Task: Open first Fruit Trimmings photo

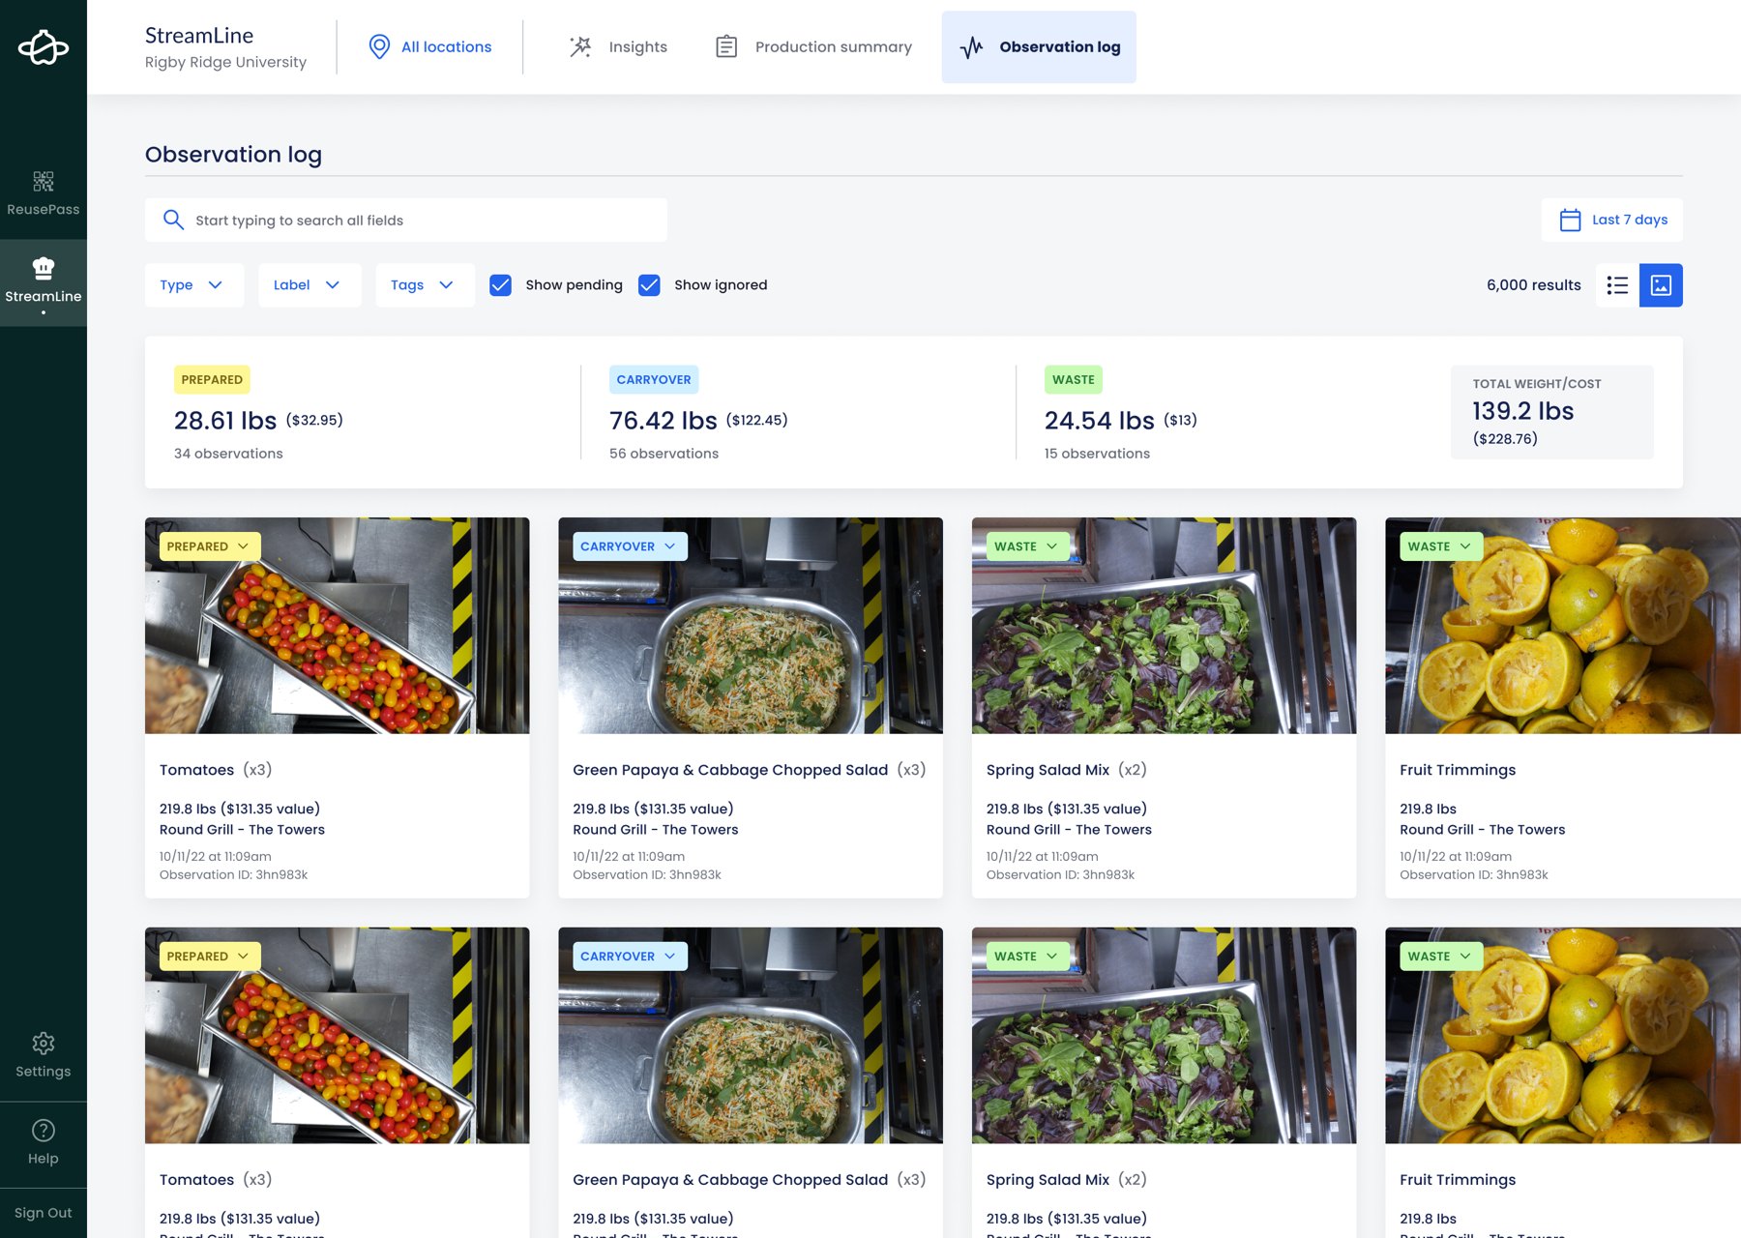Action: [x=1563, y=626]
